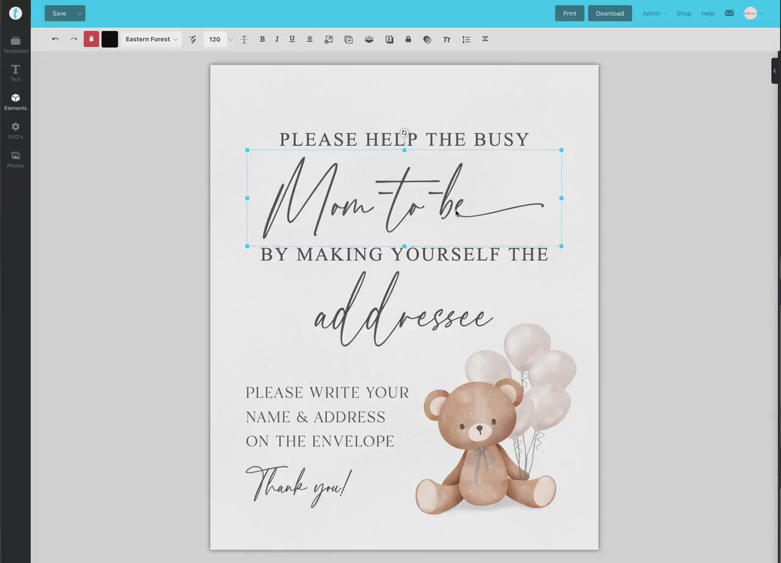This screenshot has height=563, width=781.
Task: Toggle underline formatting
Action: tap(292, 39)
